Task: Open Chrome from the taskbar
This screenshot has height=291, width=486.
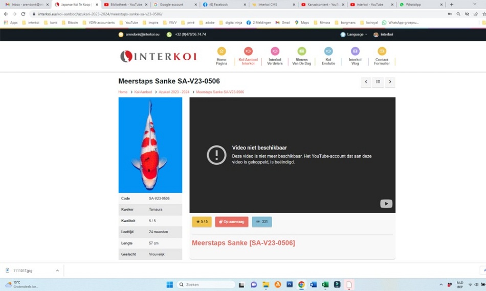Action: tap(301, 284)
